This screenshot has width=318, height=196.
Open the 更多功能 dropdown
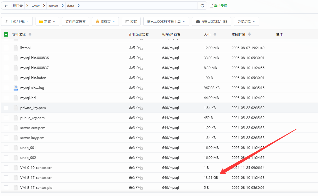point(246,21)
